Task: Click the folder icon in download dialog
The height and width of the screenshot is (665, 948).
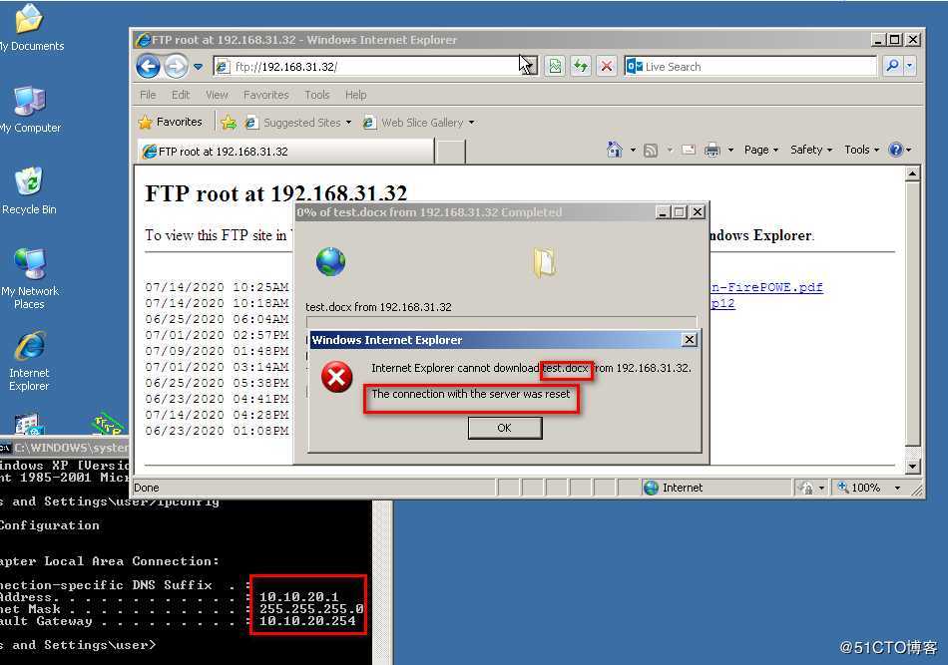Action: [545, 263]
